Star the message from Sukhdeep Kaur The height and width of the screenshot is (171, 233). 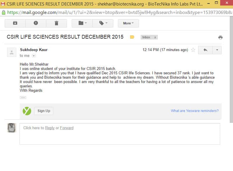193,50
